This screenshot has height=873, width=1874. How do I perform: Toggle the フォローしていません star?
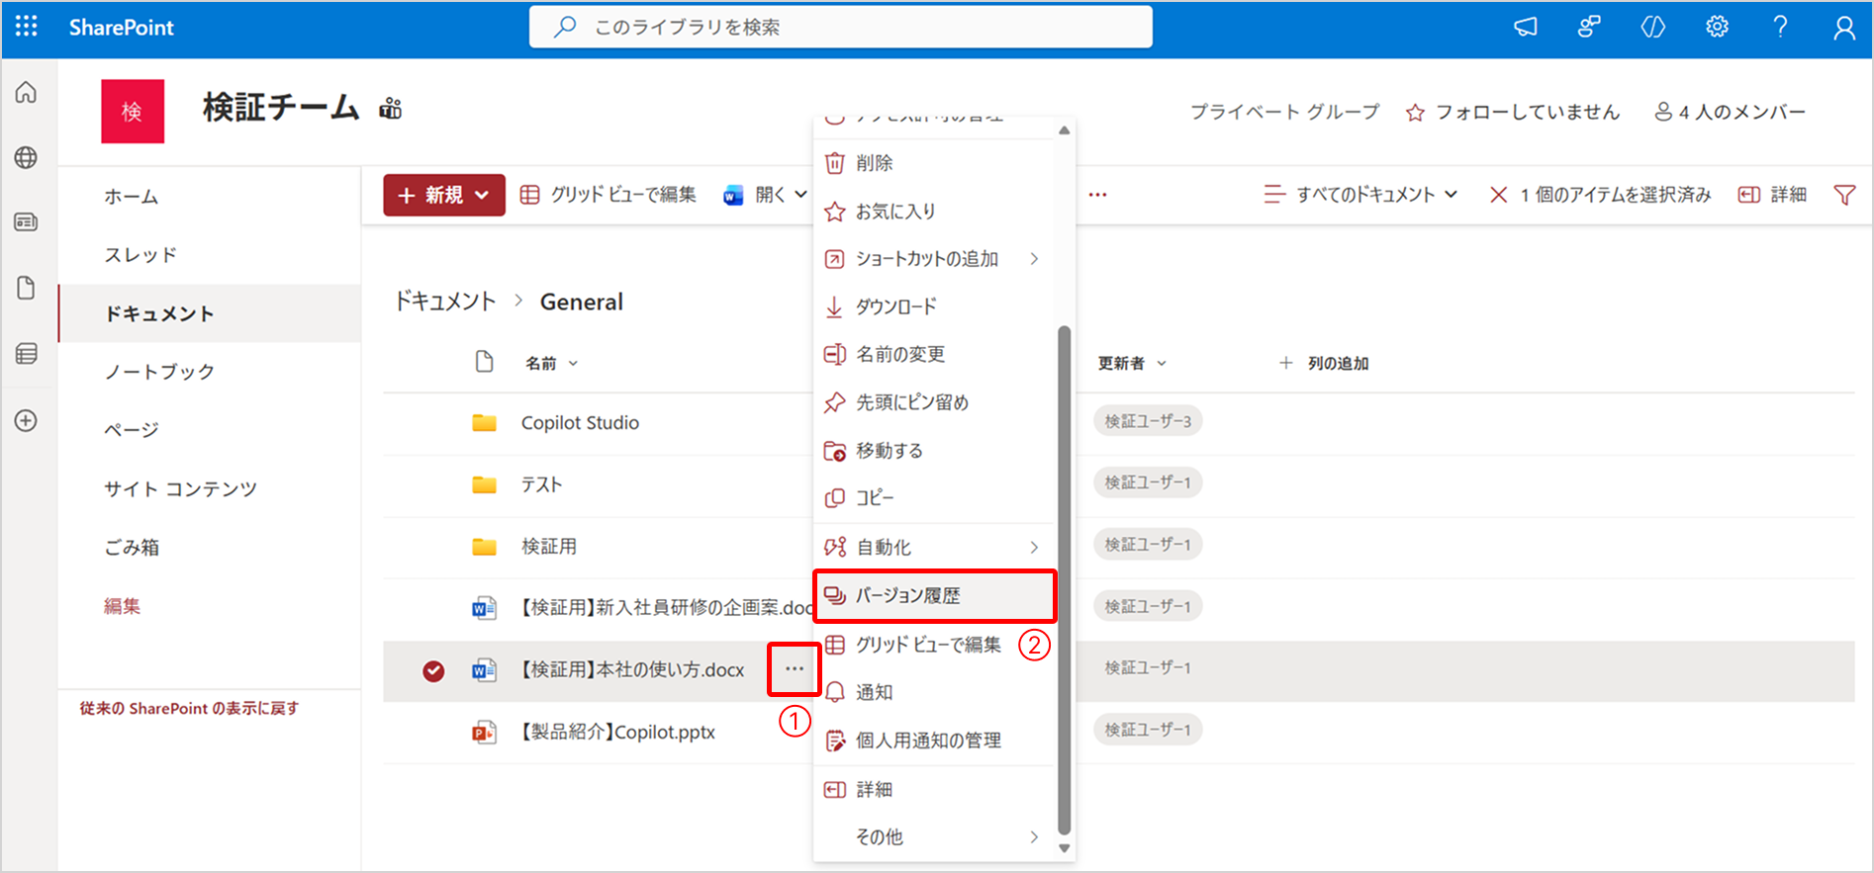(1415, 113)
